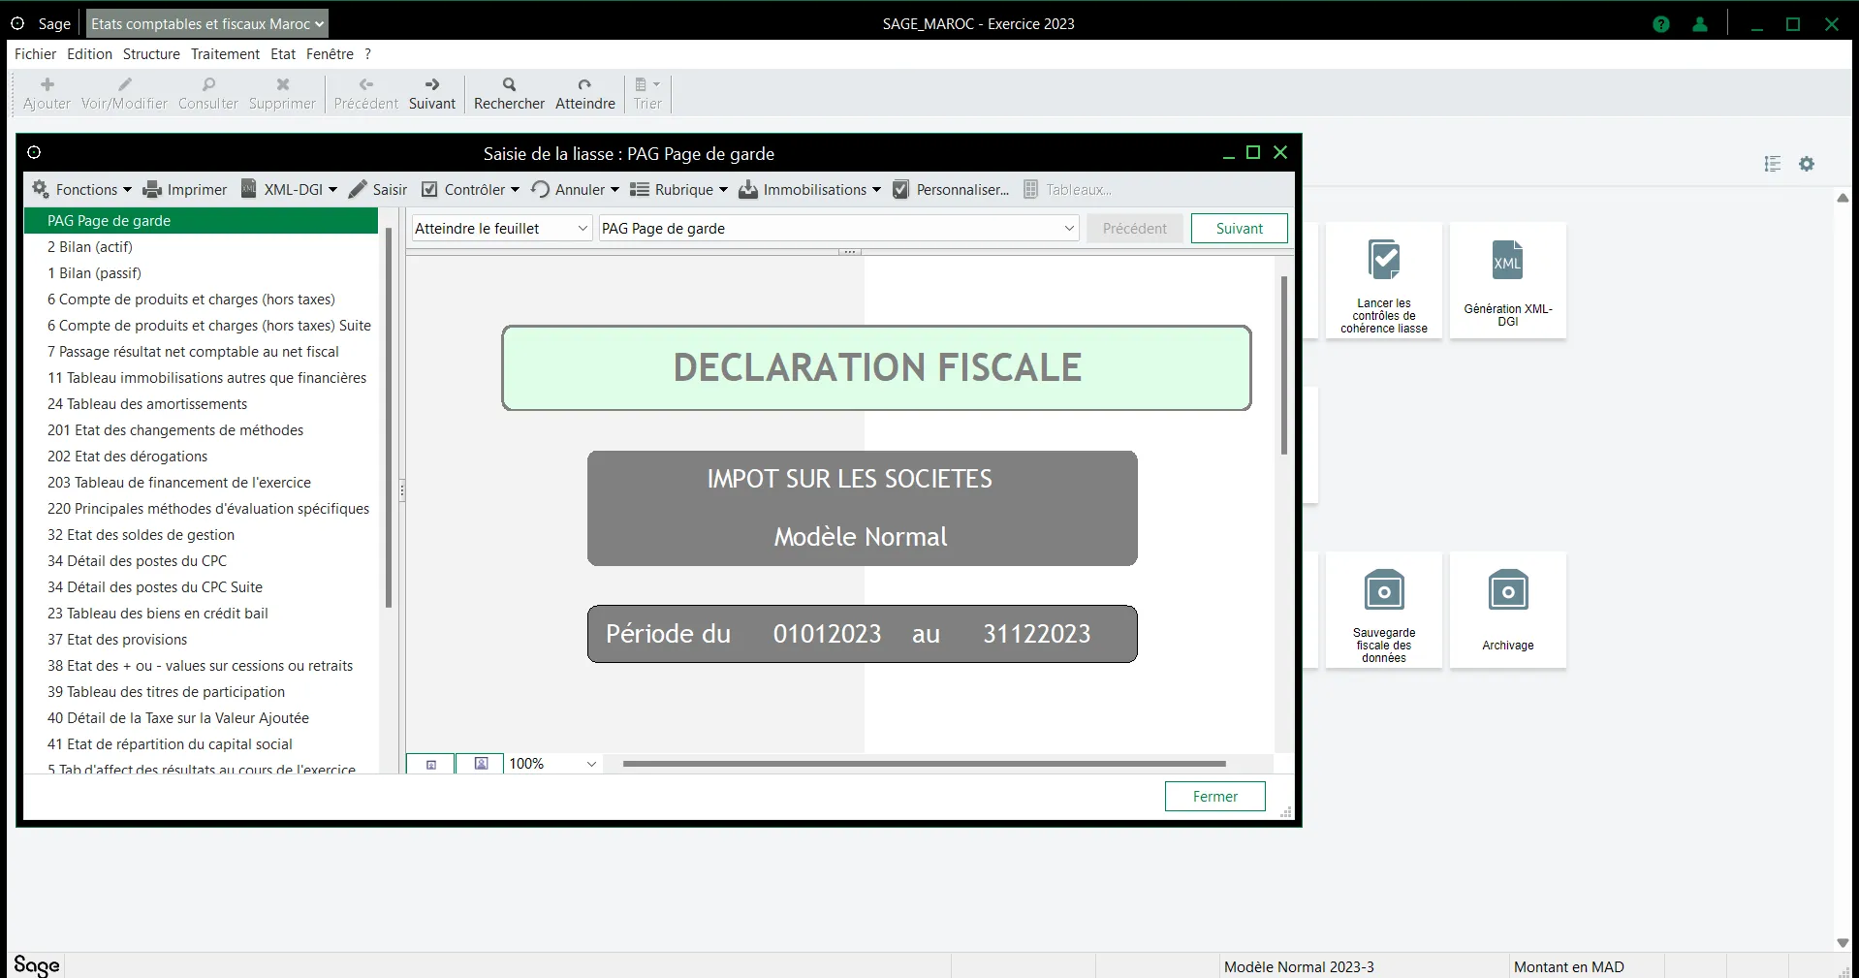Open the ? help menu

click(x=368, y=54)
